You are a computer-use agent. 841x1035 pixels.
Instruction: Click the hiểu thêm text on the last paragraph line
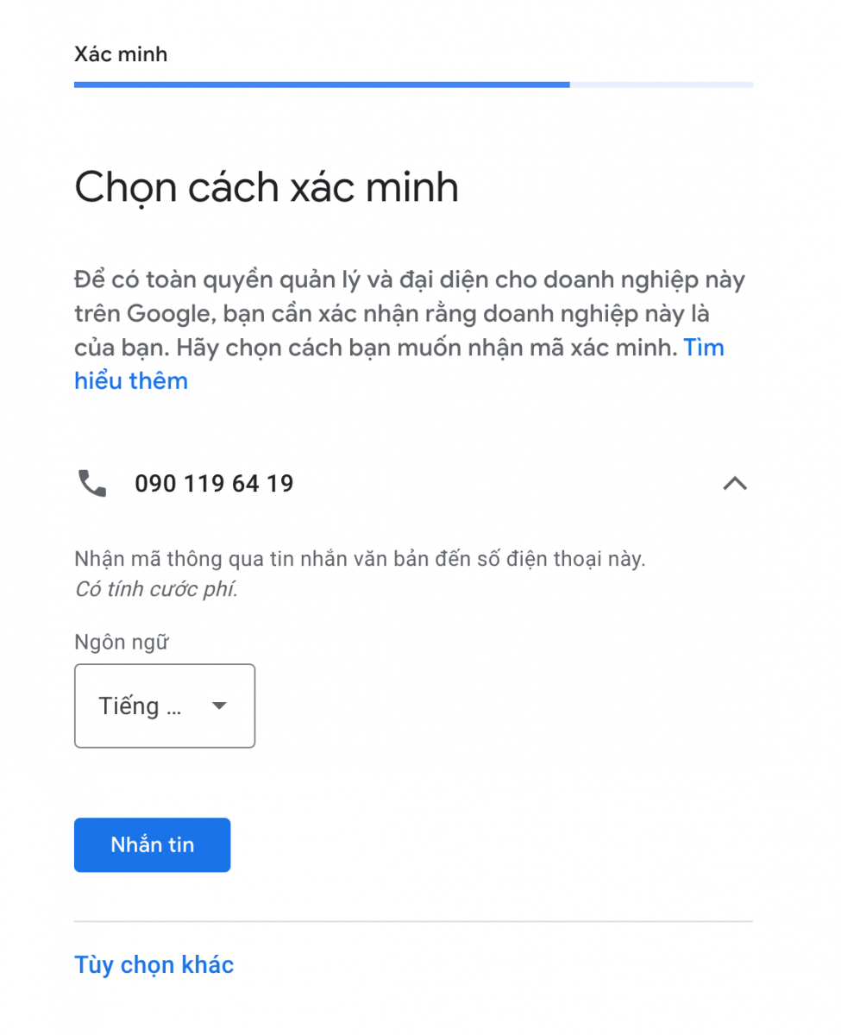(131, 380)
